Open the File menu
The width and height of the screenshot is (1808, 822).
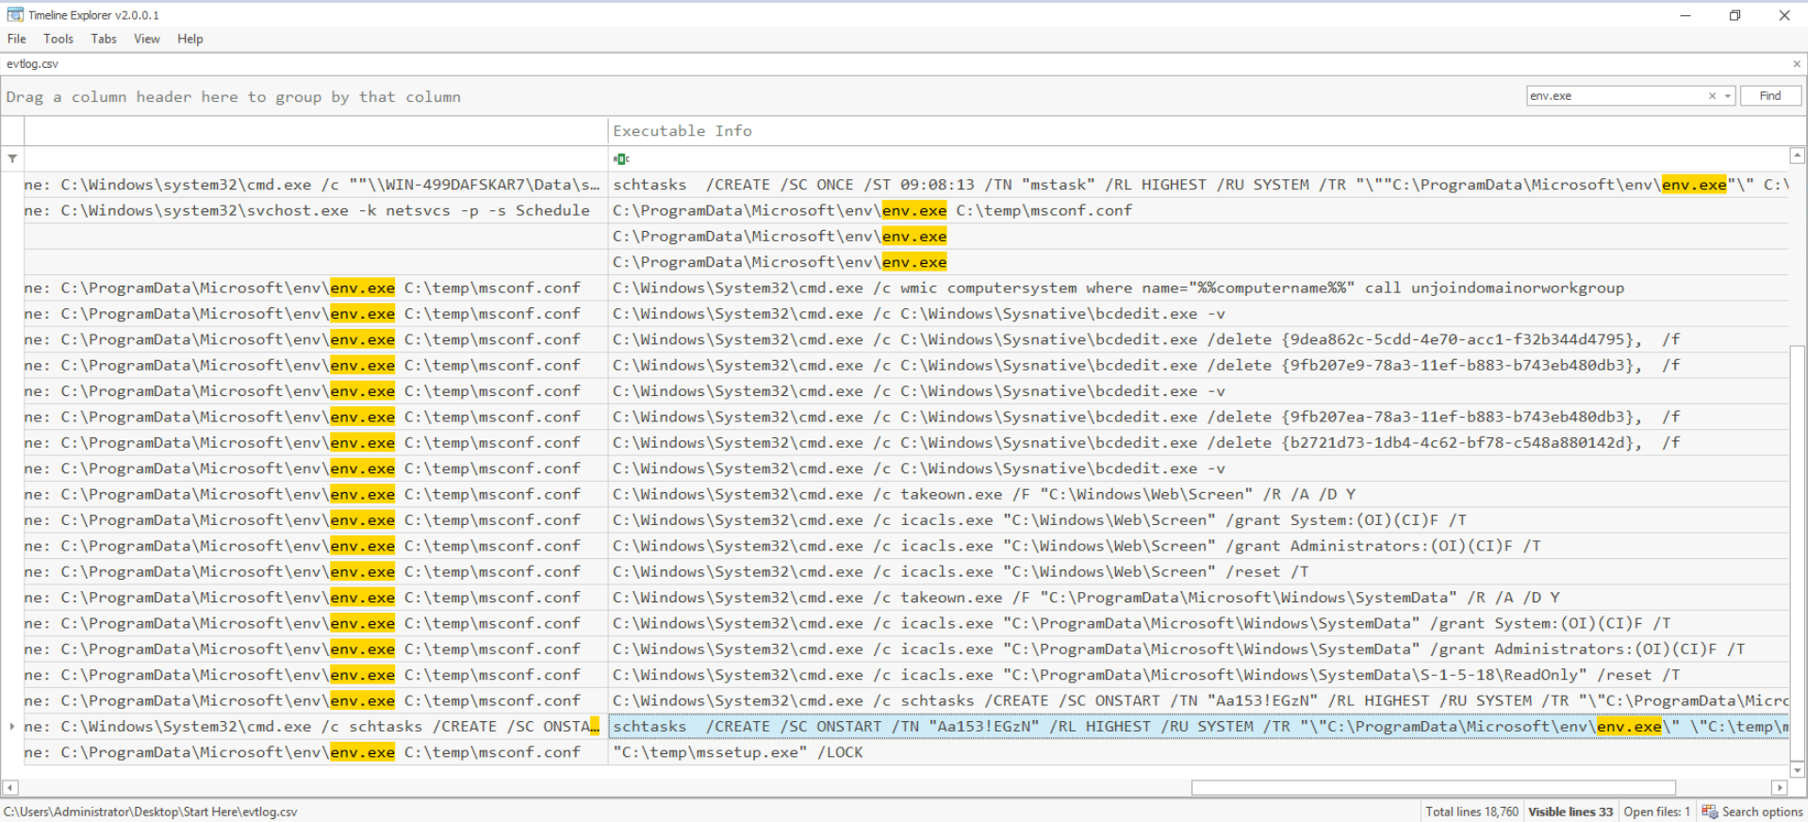[x=17, y=39]
